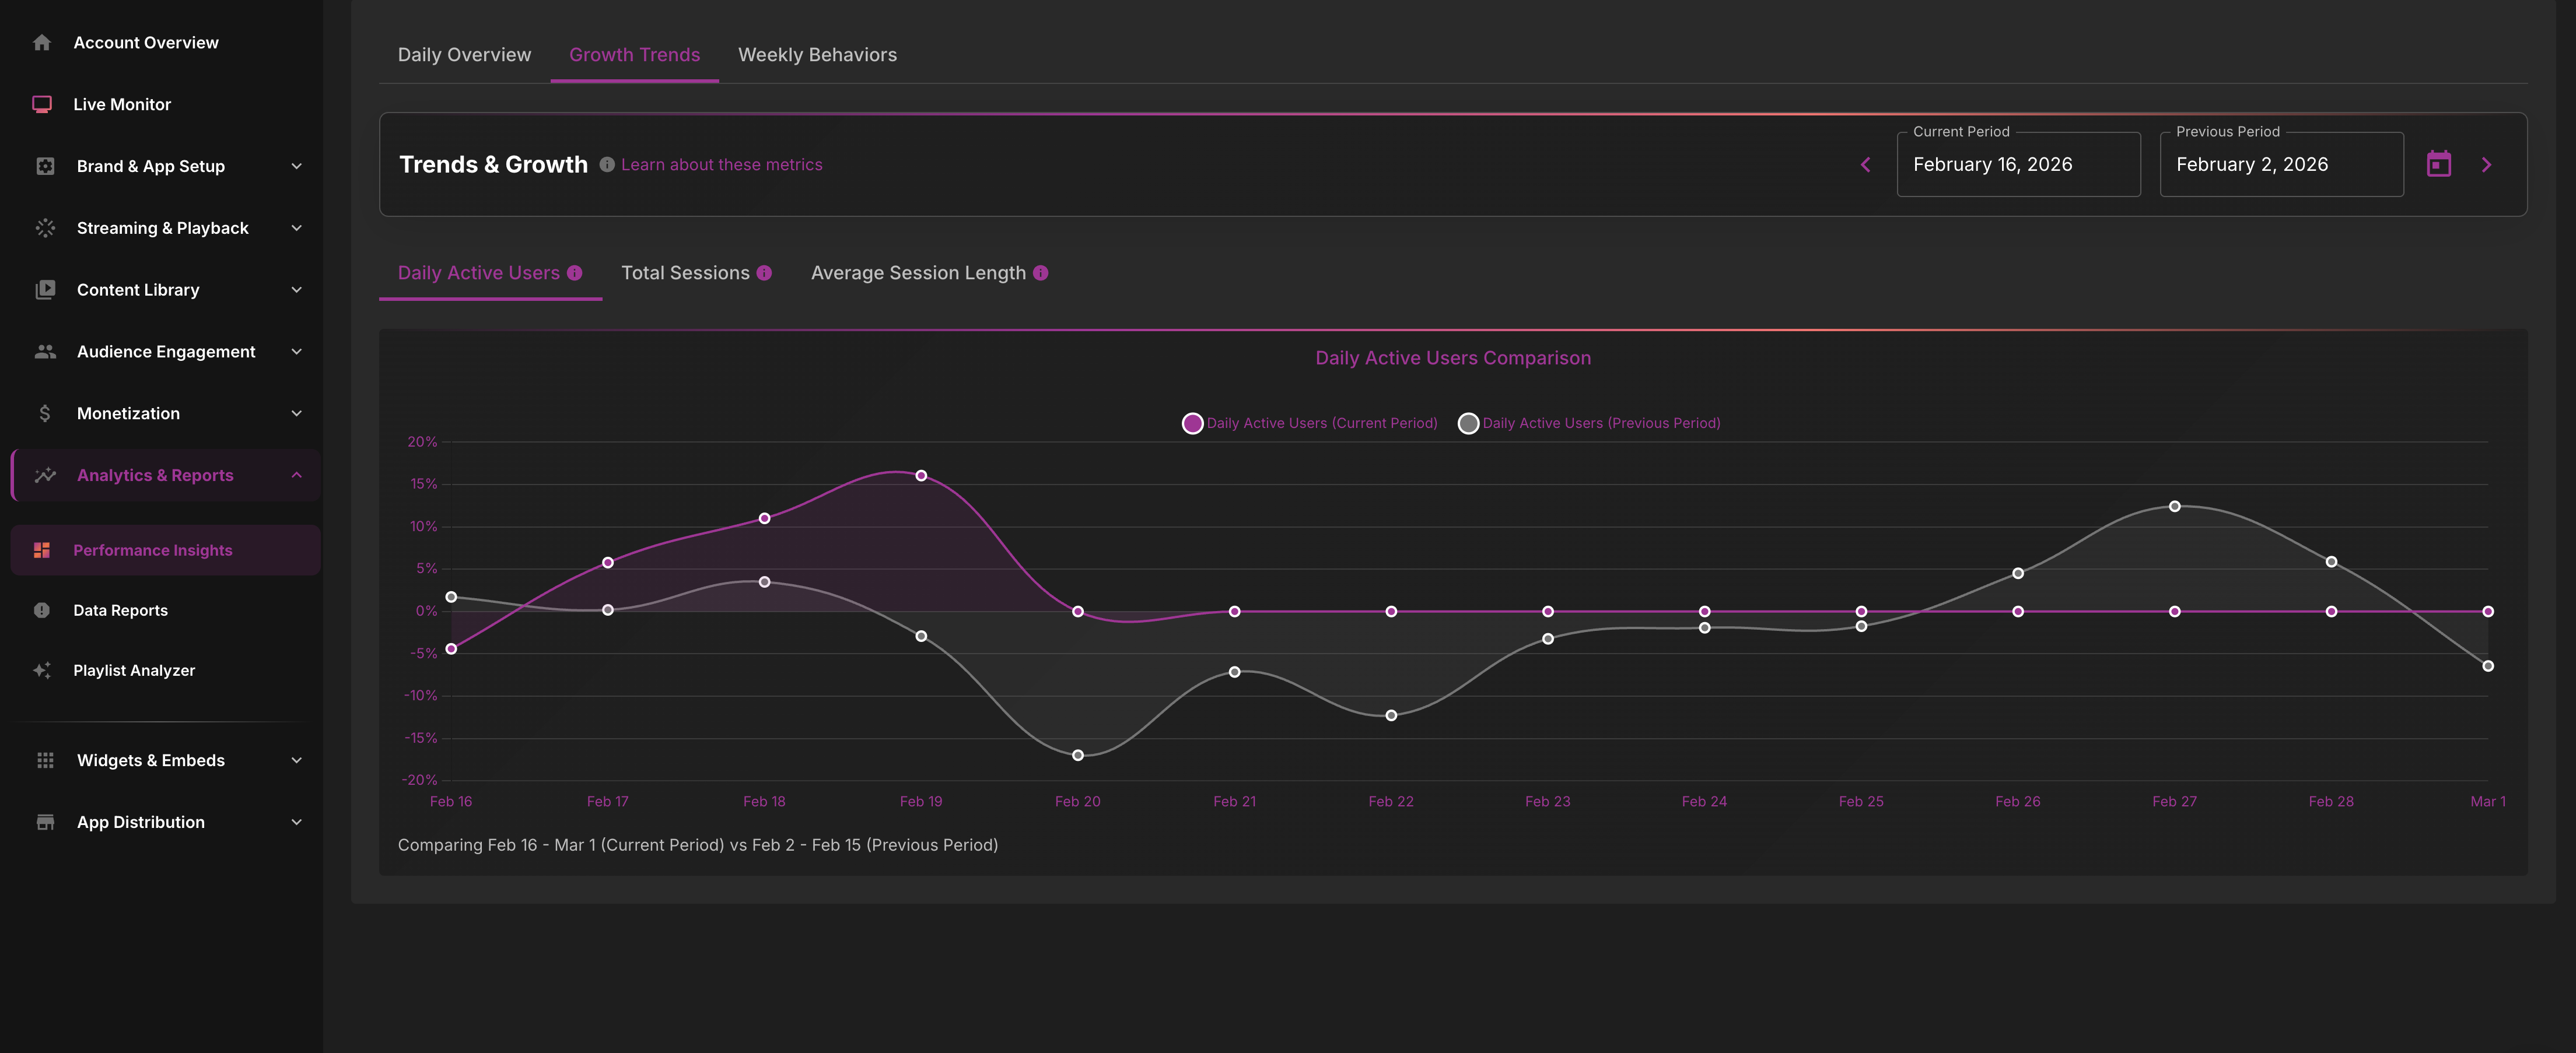Screen dimensions: 2576x1053
Task: Click Trends & Growth info icon
Action: (606, 165)
